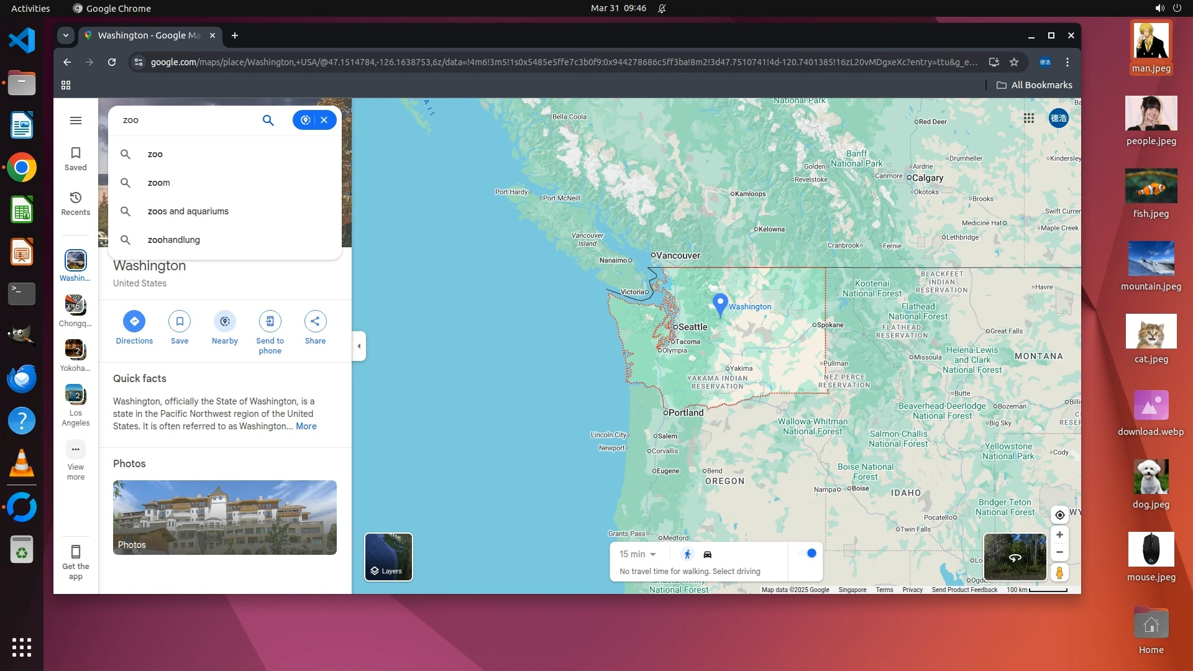The image size is (1193, 671).
Task: Zoom in the map with plus
Action: 1060,535
